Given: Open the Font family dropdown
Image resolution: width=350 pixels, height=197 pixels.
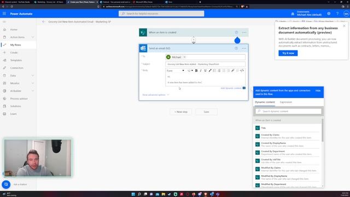Looking at the screenshot, I should tap(176, 71).
